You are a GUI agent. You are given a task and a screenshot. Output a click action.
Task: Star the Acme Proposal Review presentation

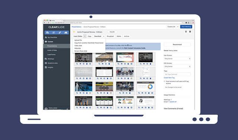pos(74,32)
